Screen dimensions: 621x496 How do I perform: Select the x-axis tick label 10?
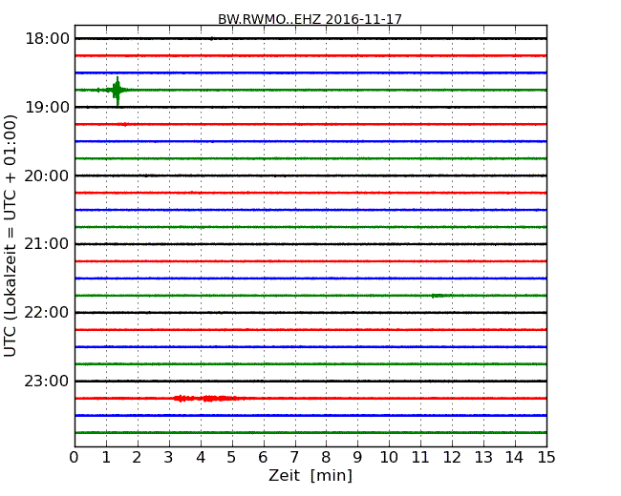pyautogui.click(x=389, y=458)
